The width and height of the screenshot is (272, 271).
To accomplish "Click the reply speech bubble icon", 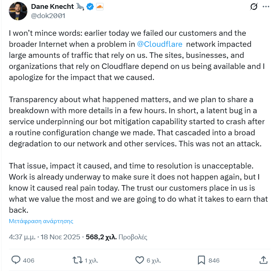I will [16, 260].
